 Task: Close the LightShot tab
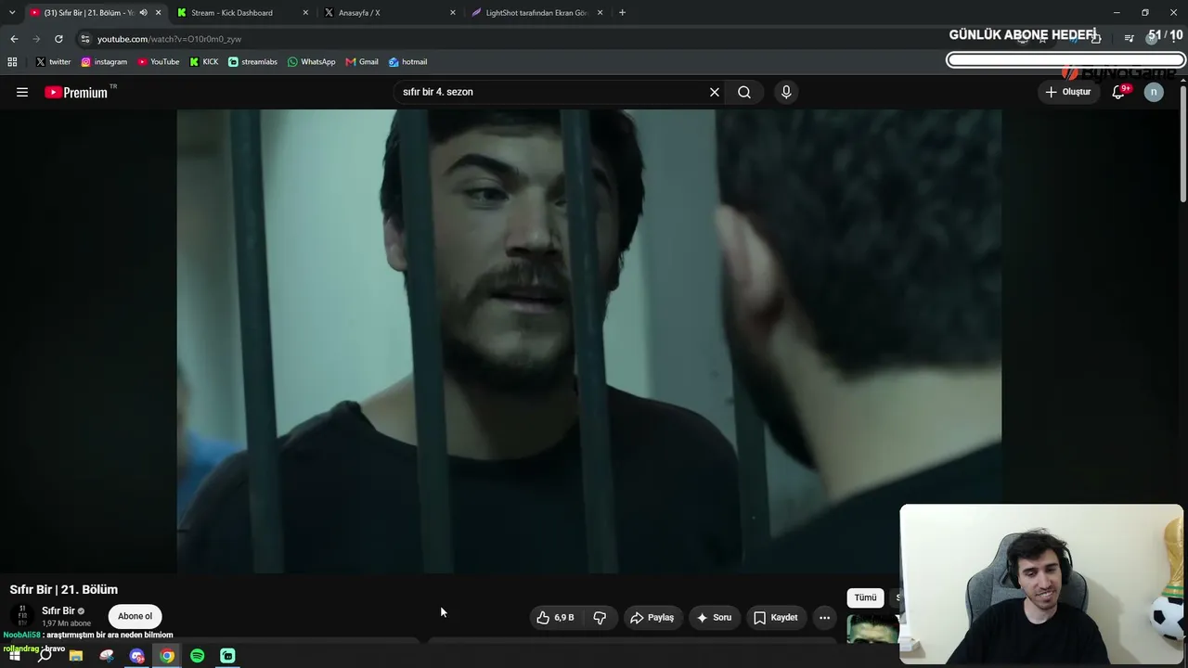[x=600, y=13]
